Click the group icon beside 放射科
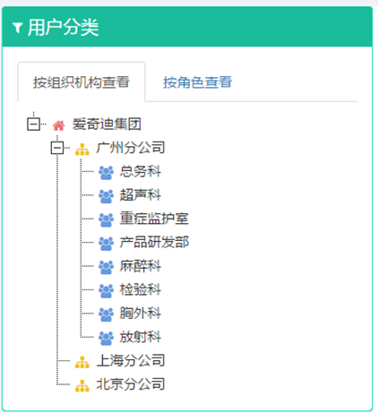This screenshot has width=378, height=413. tap(106, 338)
